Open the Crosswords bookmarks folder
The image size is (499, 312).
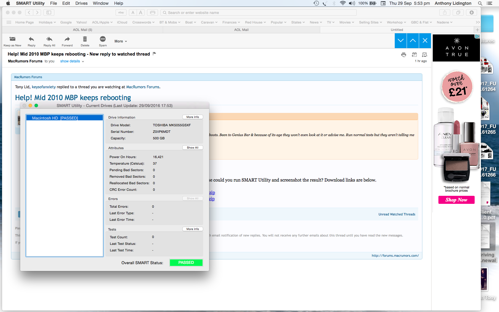[x=143, y=22]
